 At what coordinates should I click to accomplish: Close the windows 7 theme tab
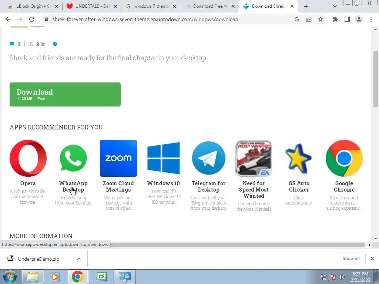point(174,6)
